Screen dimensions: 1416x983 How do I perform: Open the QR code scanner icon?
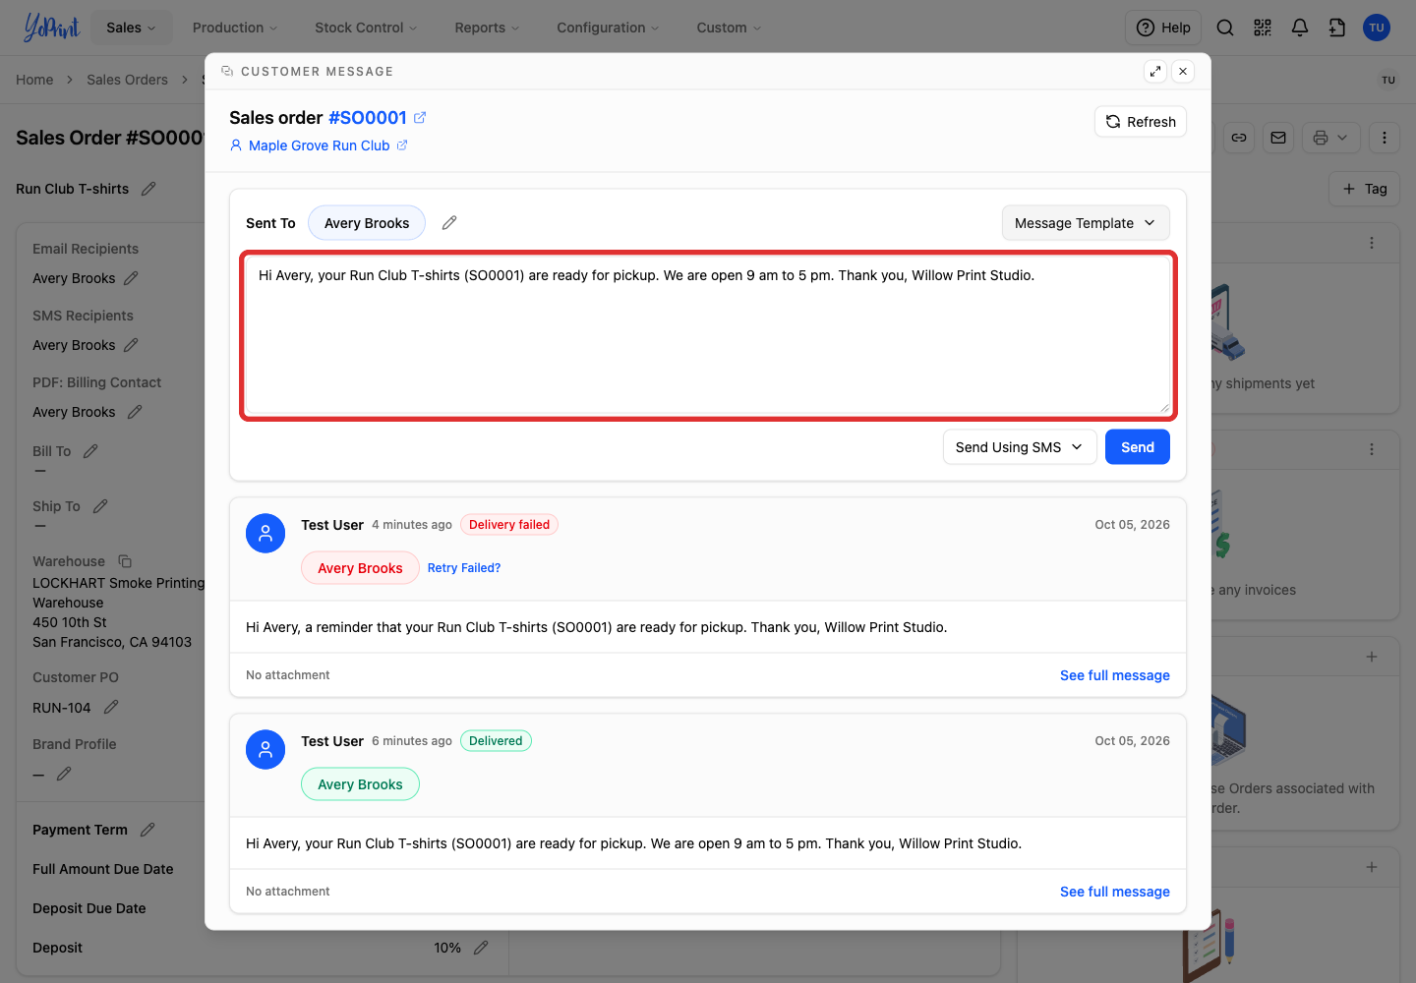click(1263, 28)
